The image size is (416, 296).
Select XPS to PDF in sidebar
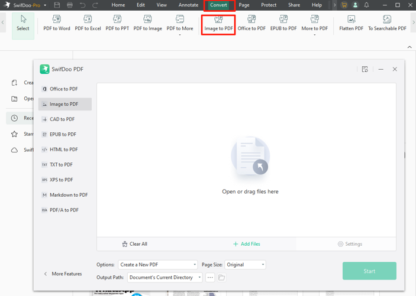coord(65,180)
